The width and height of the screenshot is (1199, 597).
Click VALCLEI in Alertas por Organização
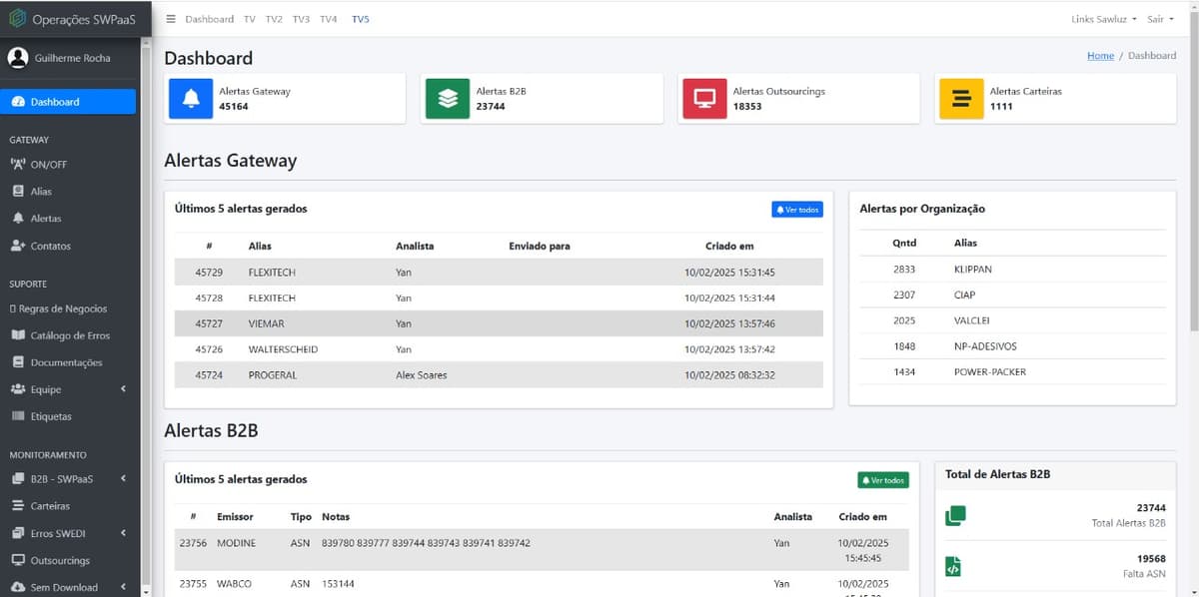pyautogui.click(x=971, y=320)
